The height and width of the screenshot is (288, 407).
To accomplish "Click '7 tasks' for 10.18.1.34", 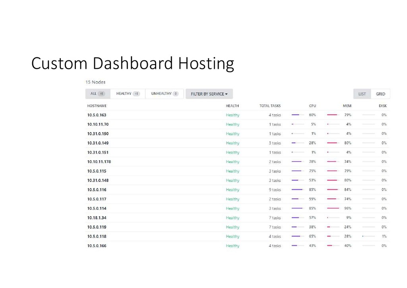I will tap(275, 218).
